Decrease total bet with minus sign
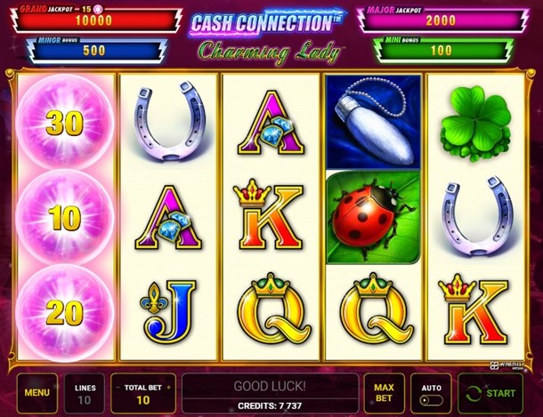Viewport: 543px width, 417px height. coord(118,388)
